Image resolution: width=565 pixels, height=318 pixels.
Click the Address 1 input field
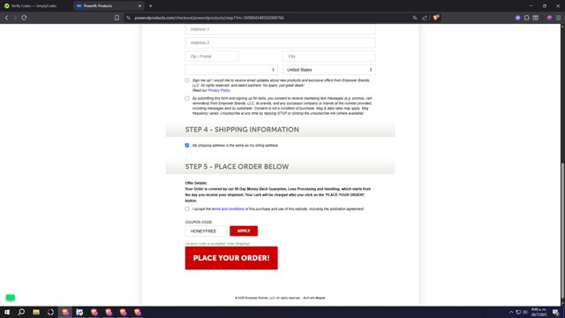(280, 29)
